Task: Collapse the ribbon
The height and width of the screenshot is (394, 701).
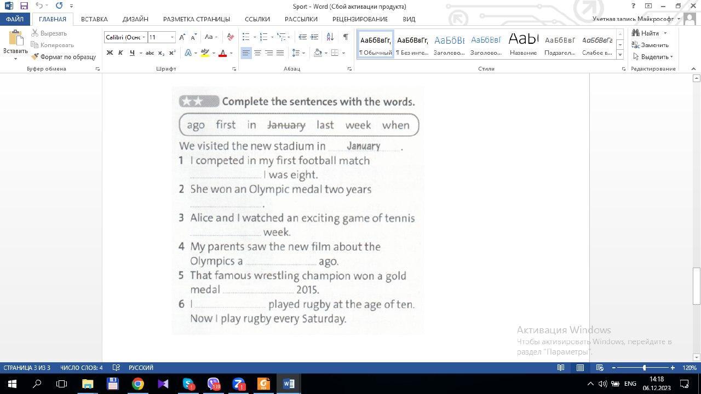Action: click(x=693, y=69)
